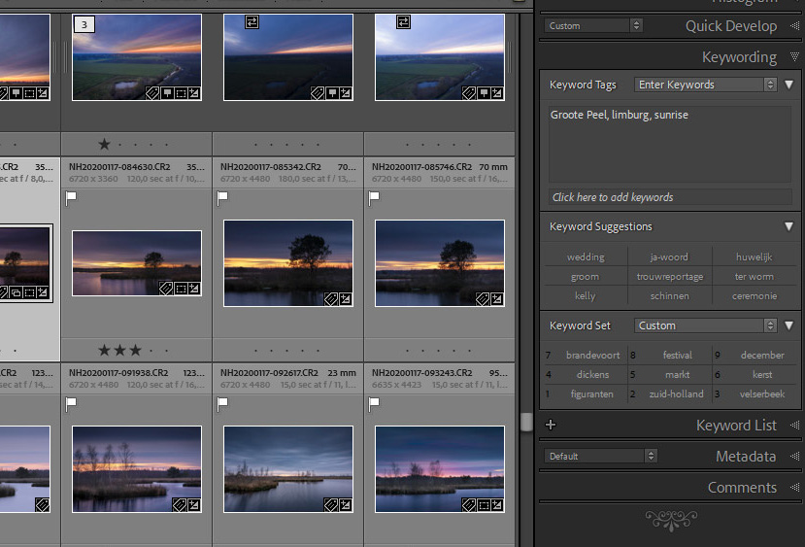Add keyword kerst from the keyword set

point(762,374)
